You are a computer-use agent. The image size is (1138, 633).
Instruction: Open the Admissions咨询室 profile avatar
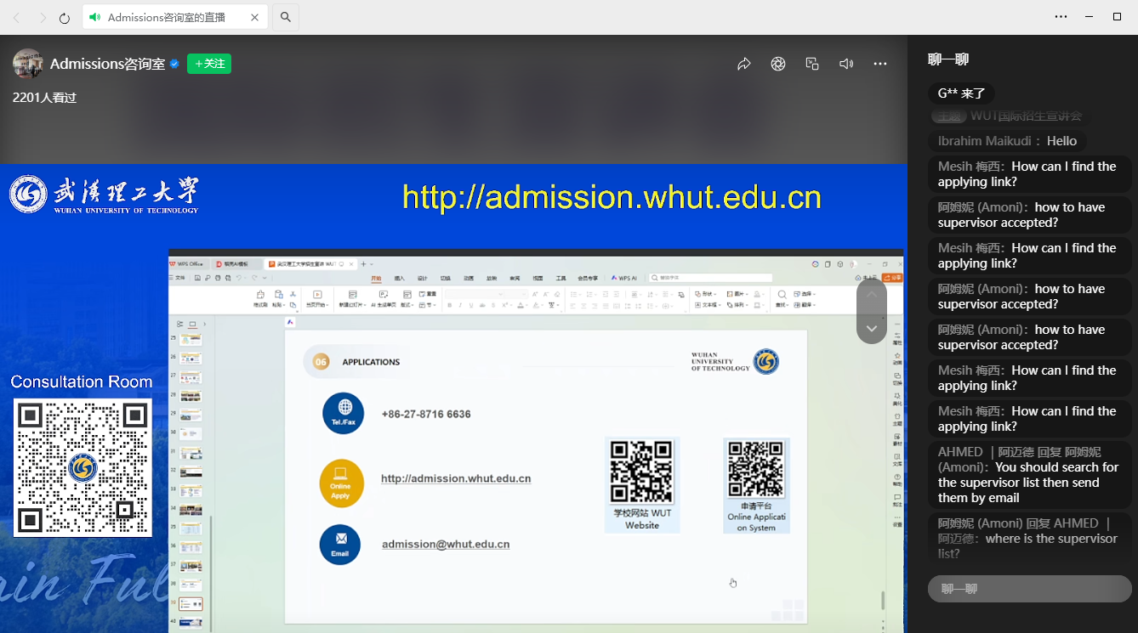coord(28,64)
